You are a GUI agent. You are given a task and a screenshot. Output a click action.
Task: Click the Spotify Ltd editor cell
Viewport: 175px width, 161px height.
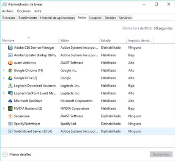click(68, 124)
